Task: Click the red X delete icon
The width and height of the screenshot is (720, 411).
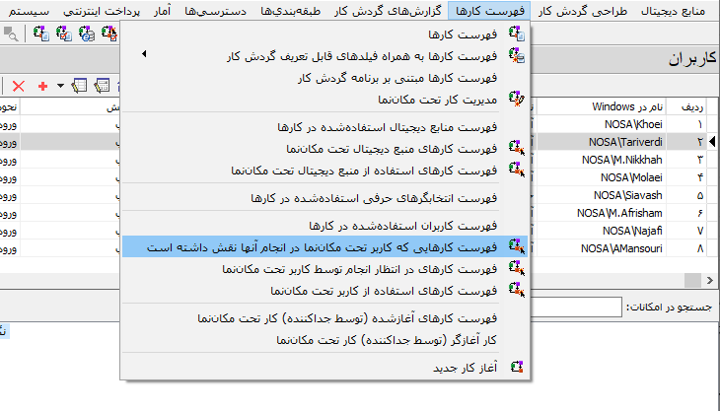Action: [18, 87]
